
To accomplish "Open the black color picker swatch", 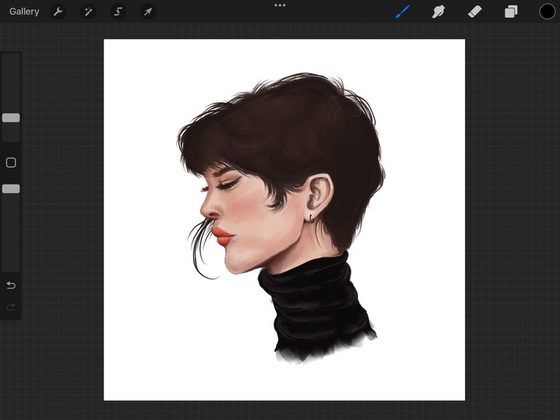I will pos(547,12).
